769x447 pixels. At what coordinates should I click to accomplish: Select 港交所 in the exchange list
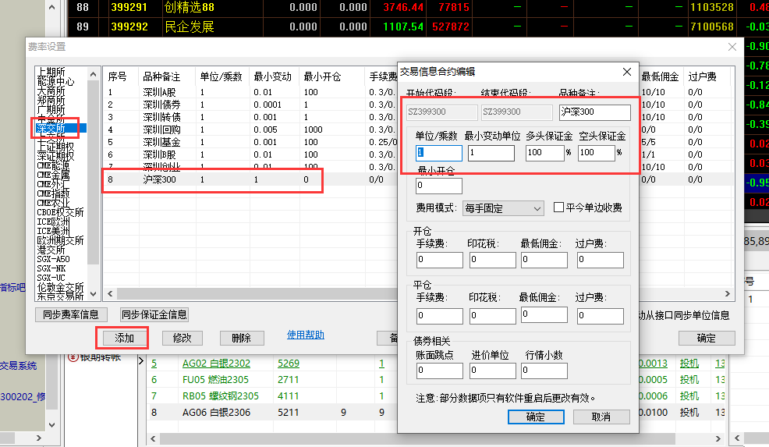click(x=51, y=250)
